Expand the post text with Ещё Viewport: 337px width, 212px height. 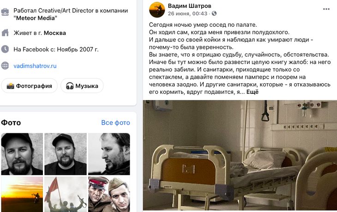coord(253,92)
